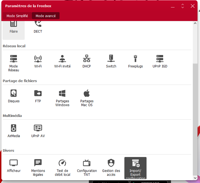Screen dimensions: 200x183
Task: Open Gestion des accès settings
Action: (x=111, y=167)
